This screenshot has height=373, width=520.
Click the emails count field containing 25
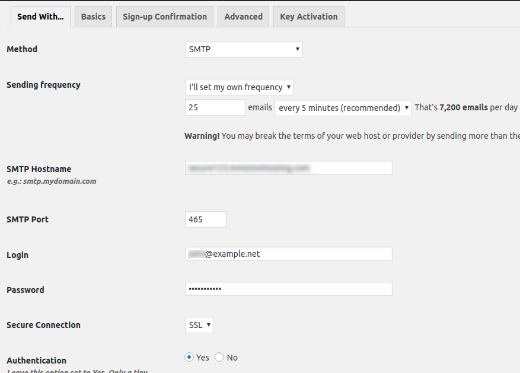[x=215, y=107]
